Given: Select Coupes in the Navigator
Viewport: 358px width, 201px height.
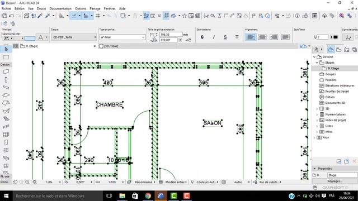Looking at the screenshot, I should tap(330, 74).
